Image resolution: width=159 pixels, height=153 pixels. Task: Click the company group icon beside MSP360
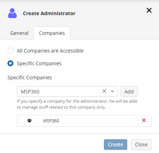[x=29, y=121]
